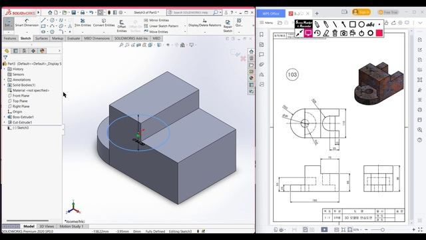Open the DisplayManager tab icon
The height and width of the screenshot is (240, 426).
pyautogui.click(x=42, y=51)
